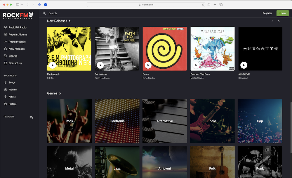This screenshot has height=178, width=292.
Task: Open Burek title link
Action: 146,74
